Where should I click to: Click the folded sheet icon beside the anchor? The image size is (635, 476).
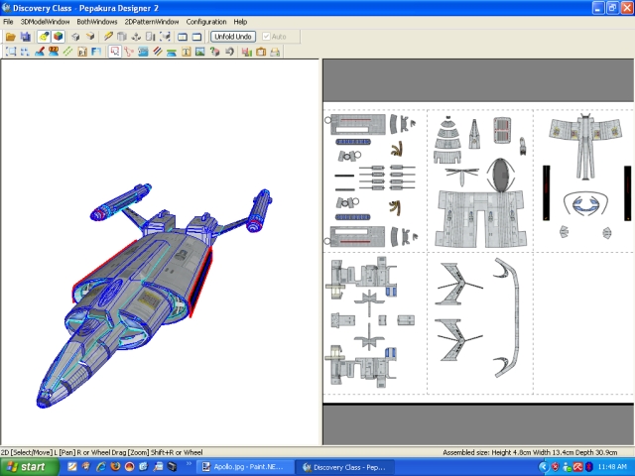coord(150,37)
